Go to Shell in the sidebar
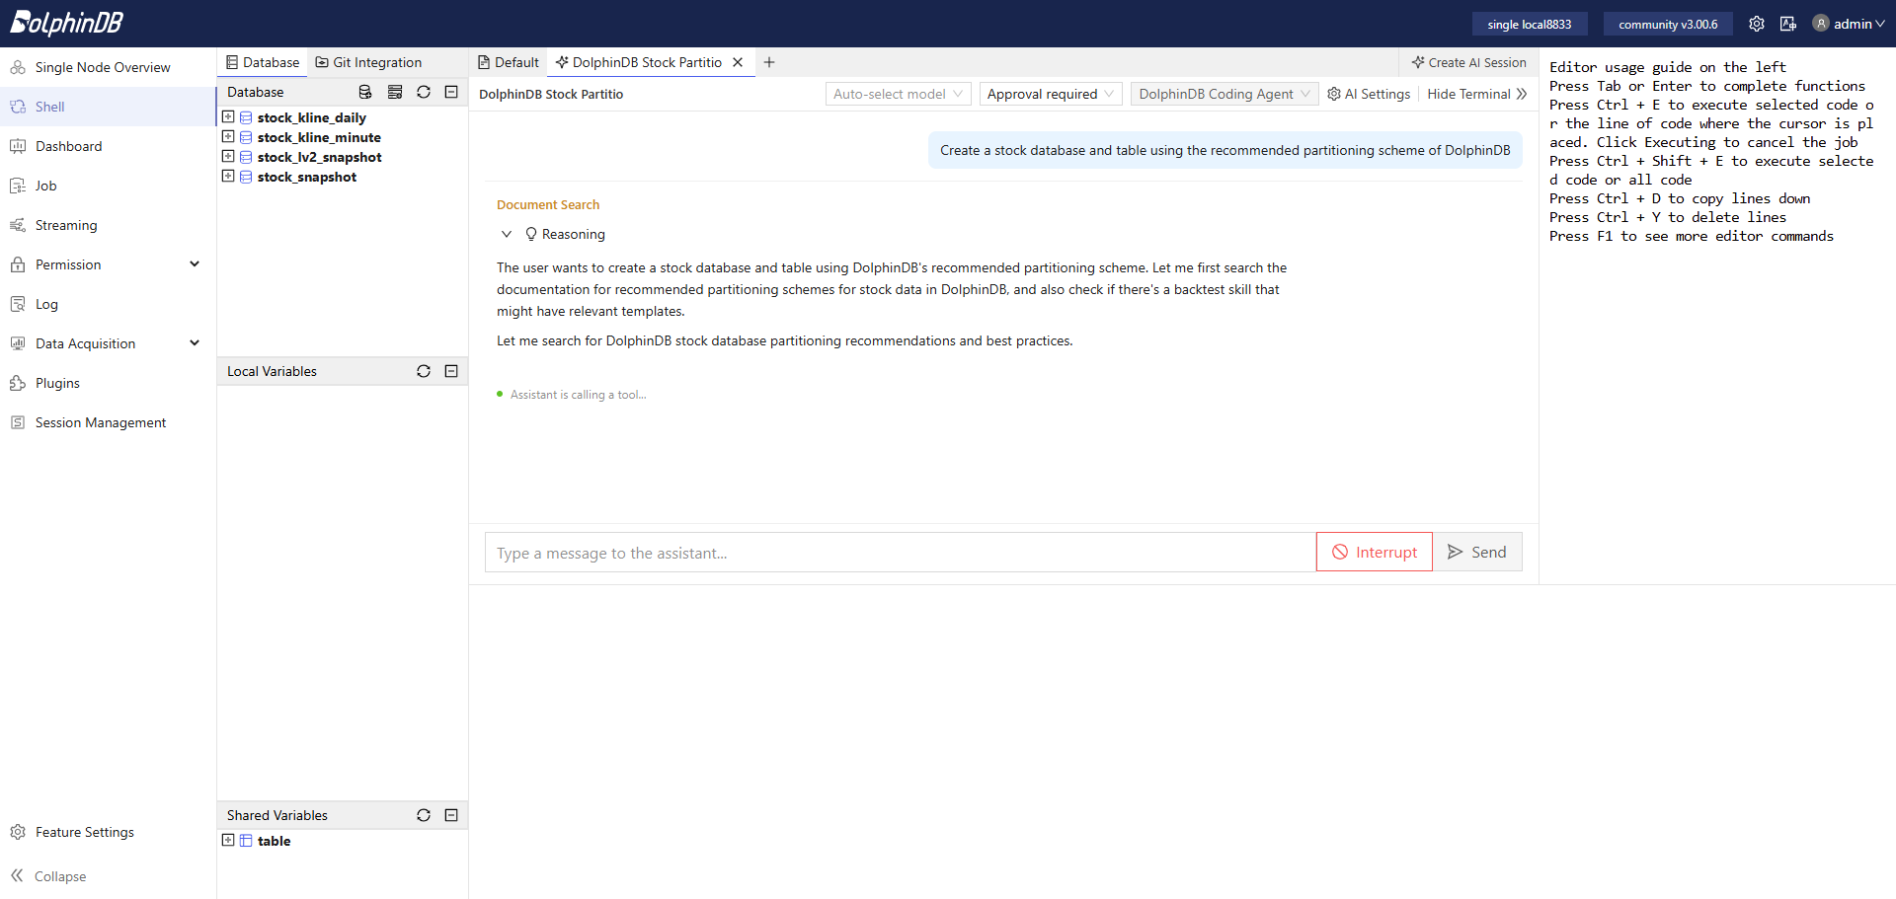This screenshot has width=1896, height=899. click(108, 107)
